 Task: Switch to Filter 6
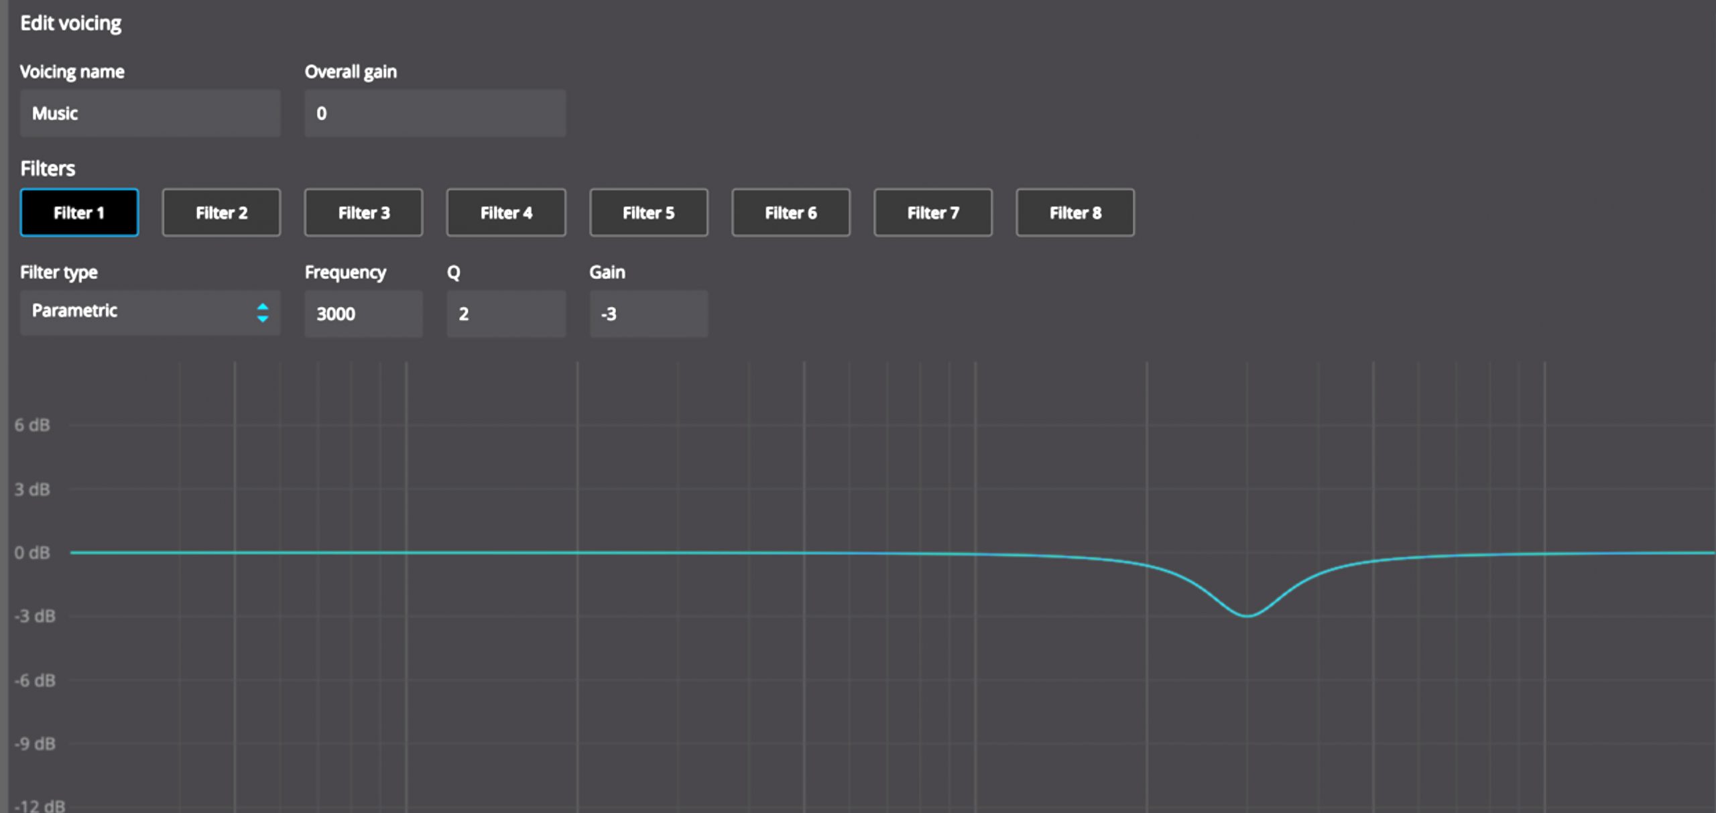pyautogui.click(x=790, y=212)
